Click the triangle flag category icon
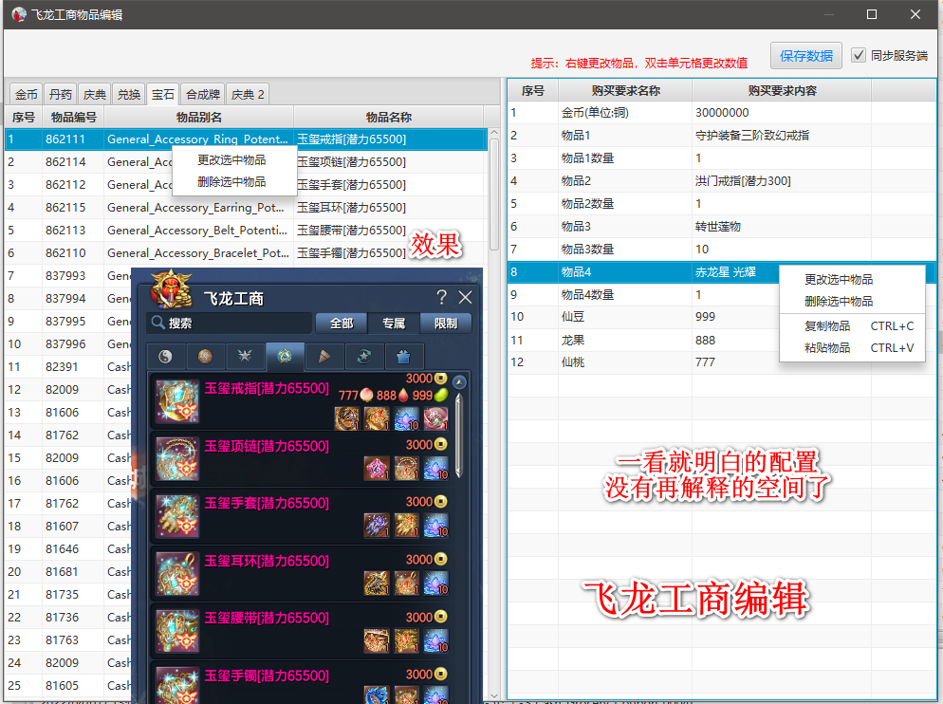943x704 pixels. pyautogui.click(x=324, y=357)
